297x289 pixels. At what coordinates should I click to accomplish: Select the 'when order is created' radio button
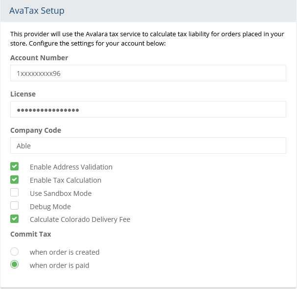point(15,252)
